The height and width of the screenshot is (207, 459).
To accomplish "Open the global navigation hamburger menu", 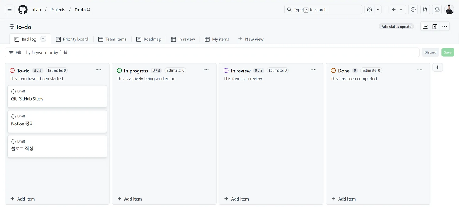I will click(9, 9).
